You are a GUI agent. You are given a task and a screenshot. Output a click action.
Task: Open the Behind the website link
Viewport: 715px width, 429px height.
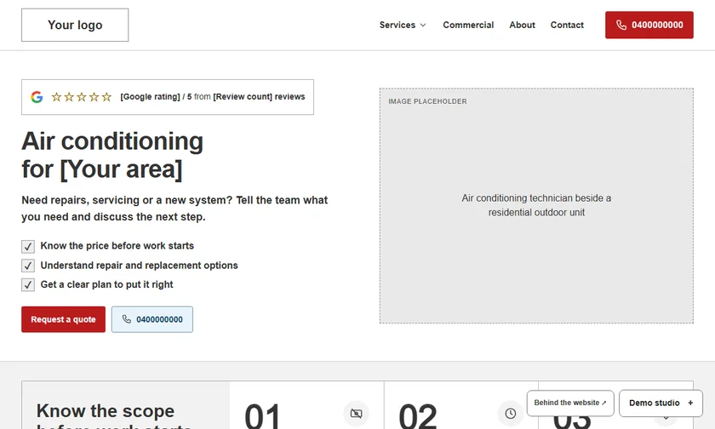pyautogui.click(x=570, y=403)
